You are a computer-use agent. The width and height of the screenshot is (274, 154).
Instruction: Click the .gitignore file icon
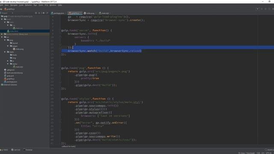(x=5, y=70)
